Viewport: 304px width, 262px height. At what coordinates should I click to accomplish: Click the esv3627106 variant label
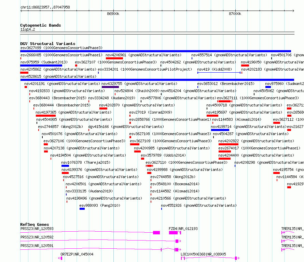pyautogui.click(x=84, y=141)
